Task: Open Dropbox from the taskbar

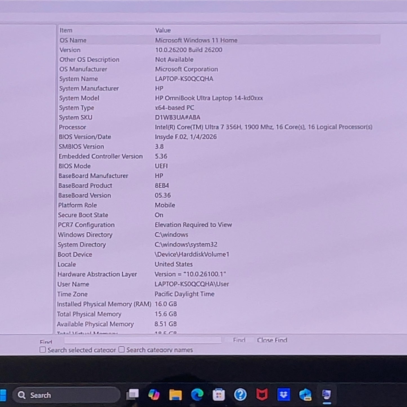Action: pyautogui.click(x=284, y=395)
